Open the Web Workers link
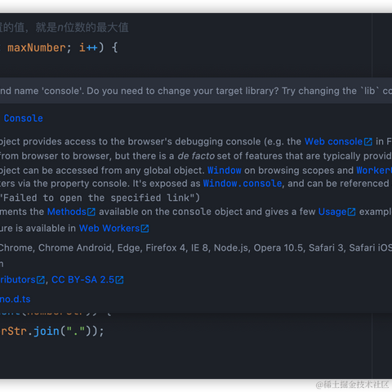This screenshot has height=392, width=392. click(109, 228)
